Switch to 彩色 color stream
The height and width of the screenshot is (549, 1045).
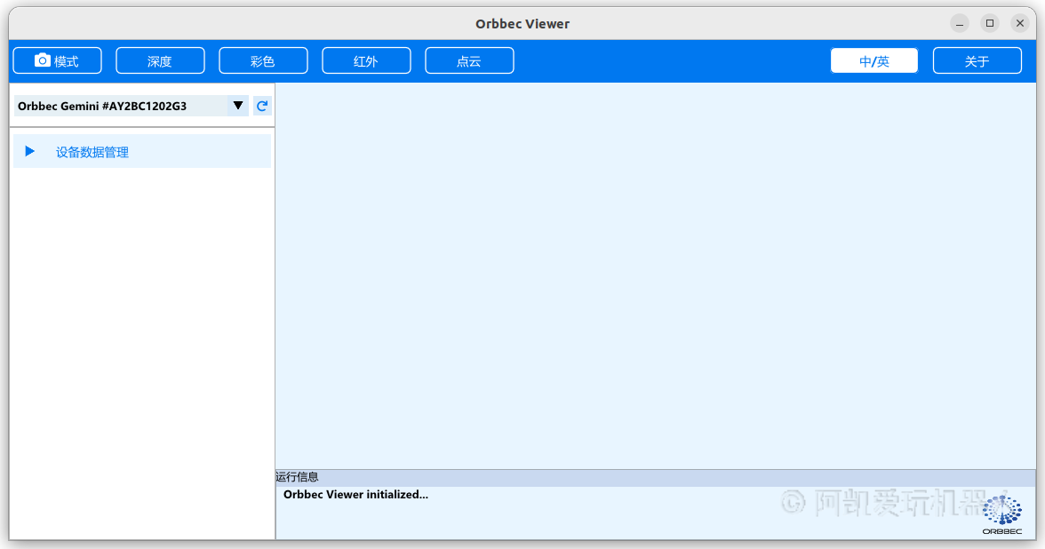pos(263,60)
